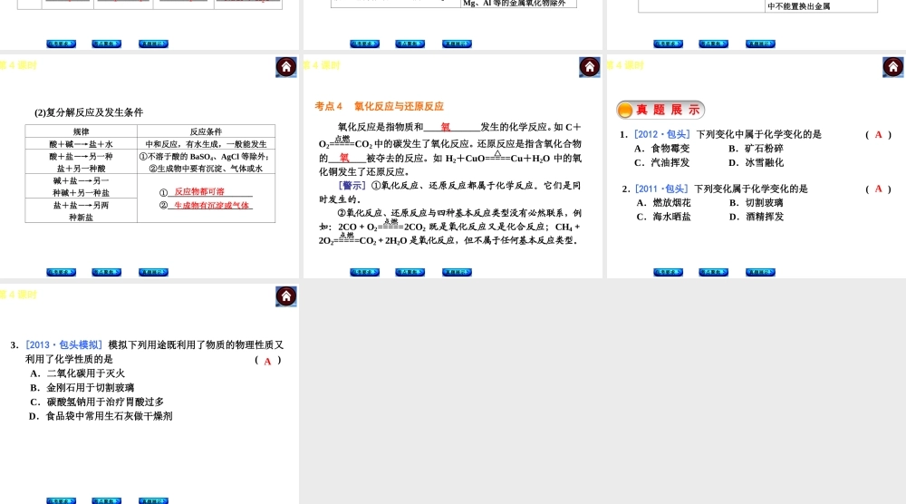Click middle blue button under 中不能置换出金属 slide
906x504 pixels.
click(x=714, y=44)
